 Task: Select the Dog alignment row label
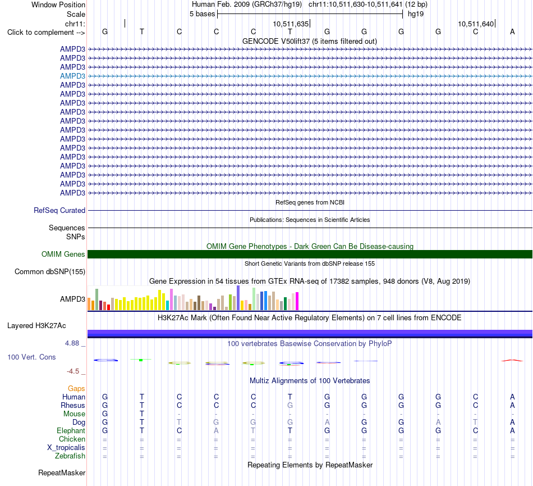tap(79, 423)
